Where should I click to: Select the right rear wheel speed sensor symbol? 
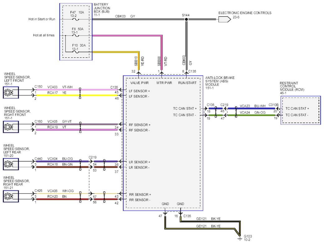coord(11,196)
